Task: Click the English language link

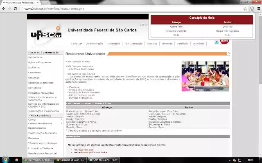Action: tap(143, 24)
